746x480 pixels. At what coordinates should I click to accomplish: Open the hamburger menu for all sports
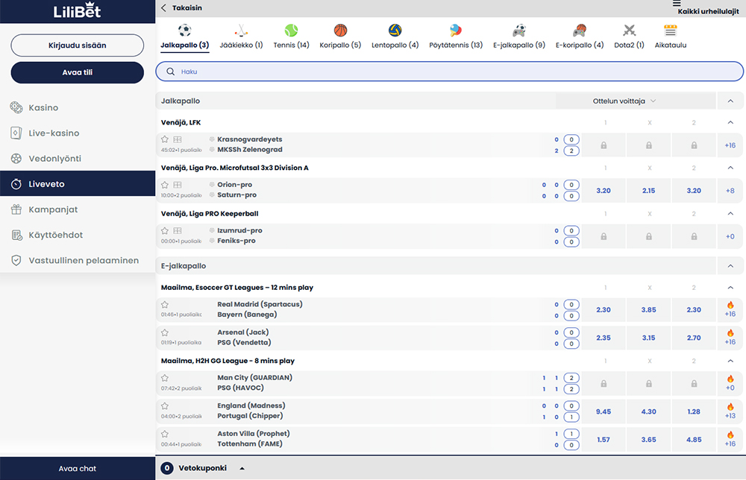[x=677, y=3]
